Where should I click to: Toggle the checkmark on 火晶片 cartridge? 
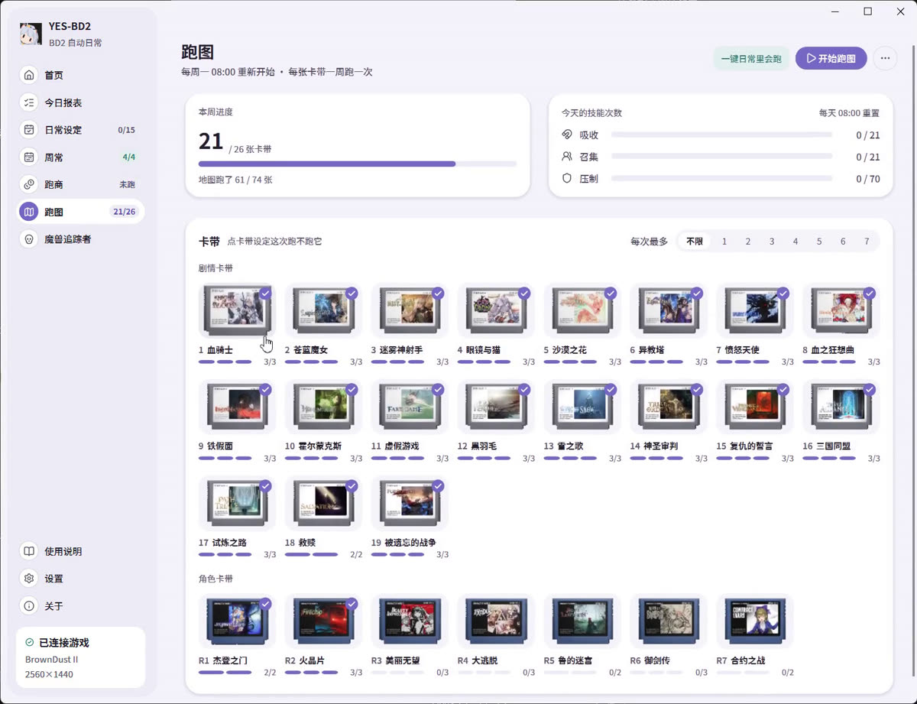[x=352, y=604]
